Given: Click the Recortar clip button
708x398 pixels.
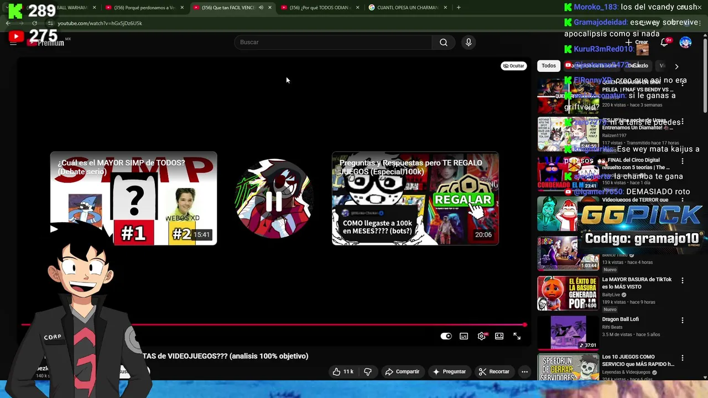Looking at the screenshot, I should pos(494,371).
